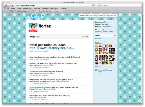The width and height of the screenshot is (145, 107).
Task: Show all bookmarks using the book icon
Action: pyautogui.click(x=5, y=8)
